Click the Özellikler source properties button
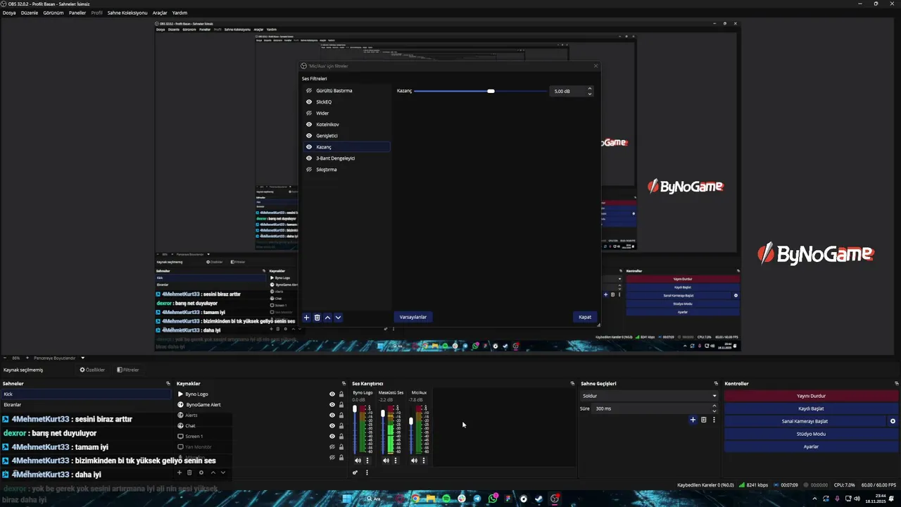This screenshot has width=901, height=507. [92, 370]
